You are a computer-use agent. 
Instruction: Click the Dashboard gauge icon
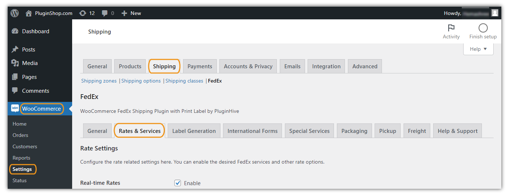(15, 31)
